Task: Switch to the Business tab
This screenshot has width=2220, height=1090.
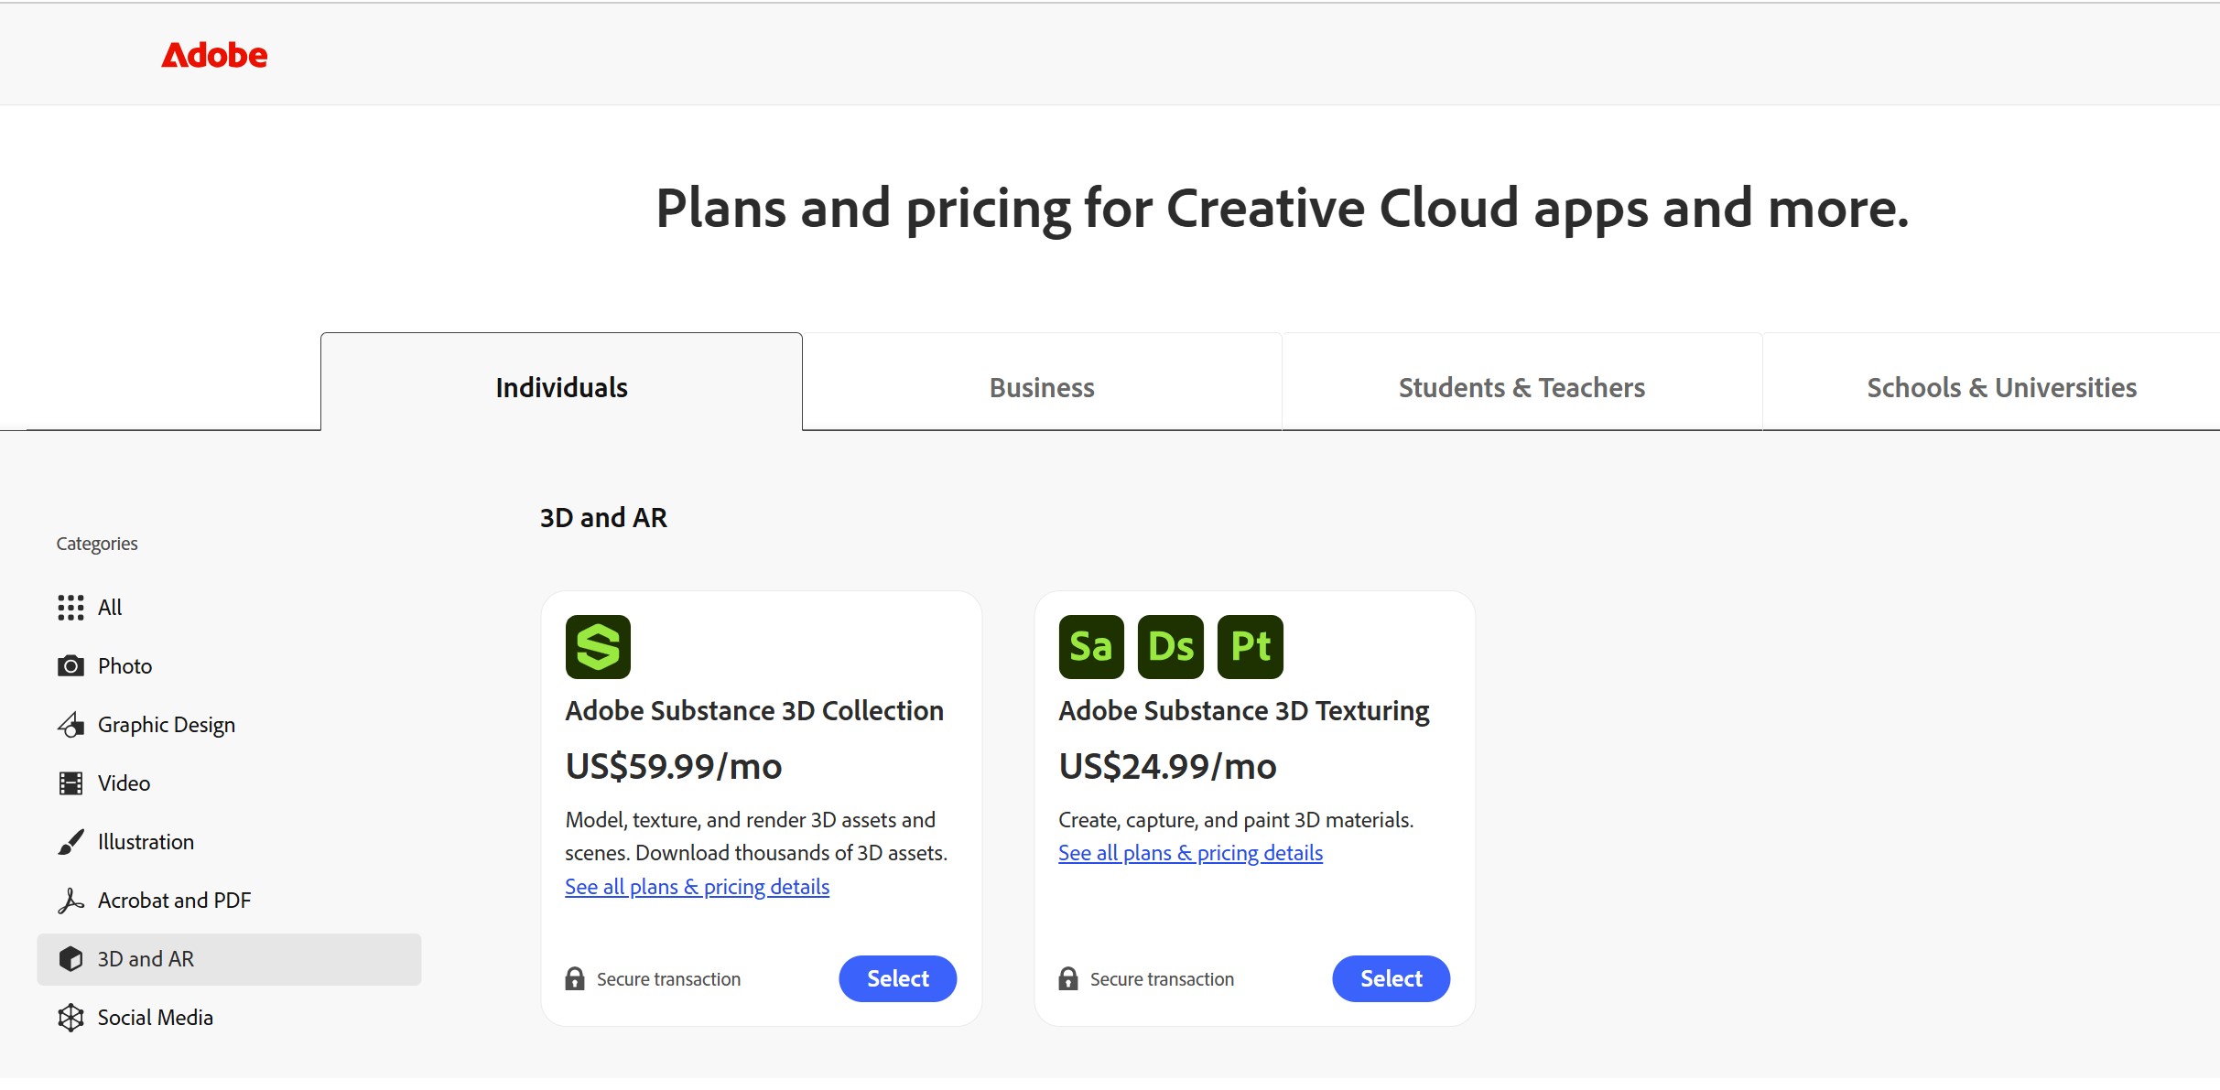Action: click(x=1042, y=388)
